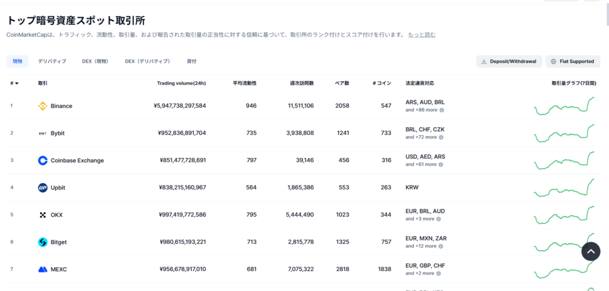Click the OKX 7-day volume chart
This screenshot has width=609, height=291.
[564, 215]
